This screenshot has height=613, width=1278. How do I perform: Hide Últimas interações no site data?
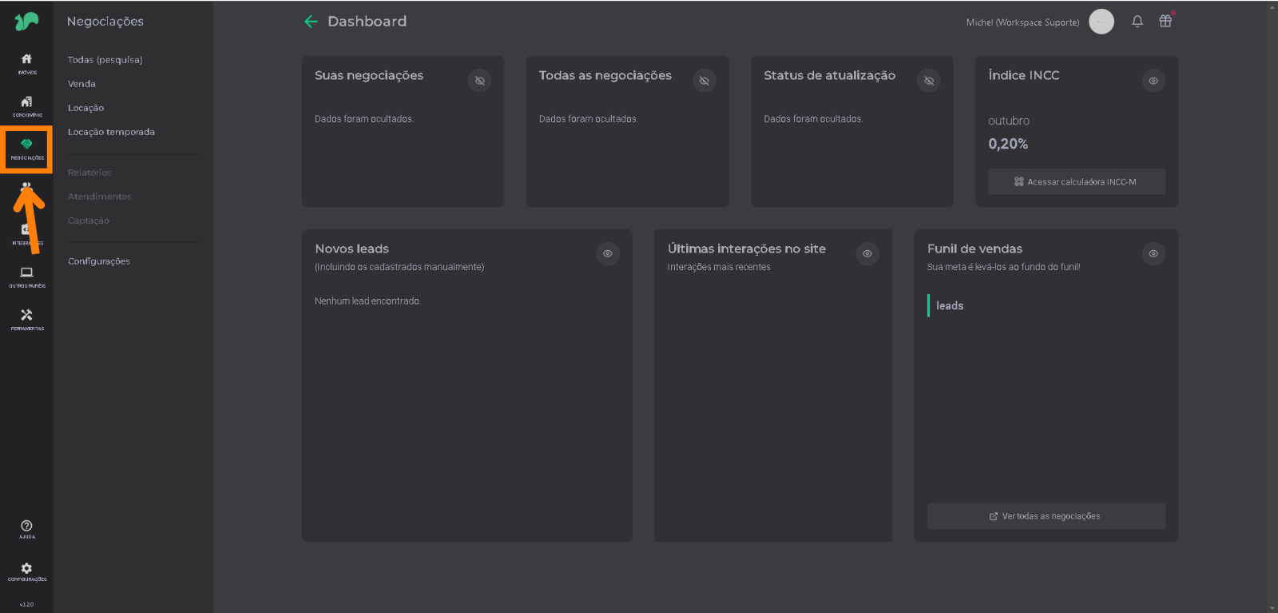click(867, 253)
